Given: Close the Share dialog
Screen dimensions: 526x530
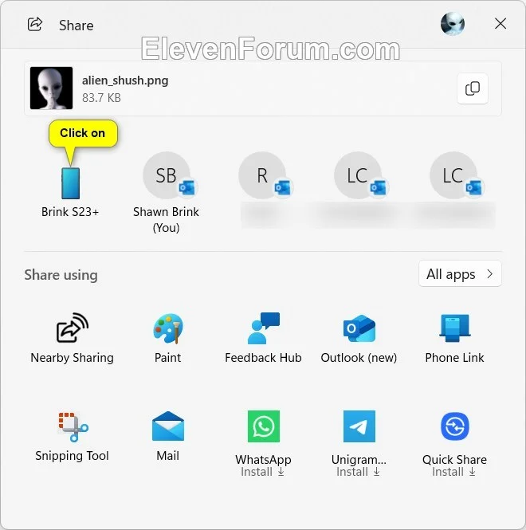Looking at the screenshot, I should [500, 24].
